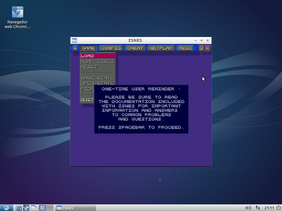Click the show desktop icon in the taskbar
Screen dimensions: 282x211
(34, 208)
